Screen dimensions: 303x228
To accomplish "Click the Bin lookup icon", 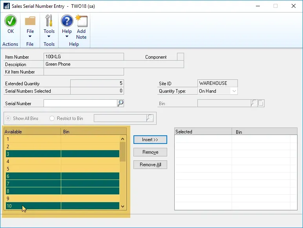I will (254, 103).
